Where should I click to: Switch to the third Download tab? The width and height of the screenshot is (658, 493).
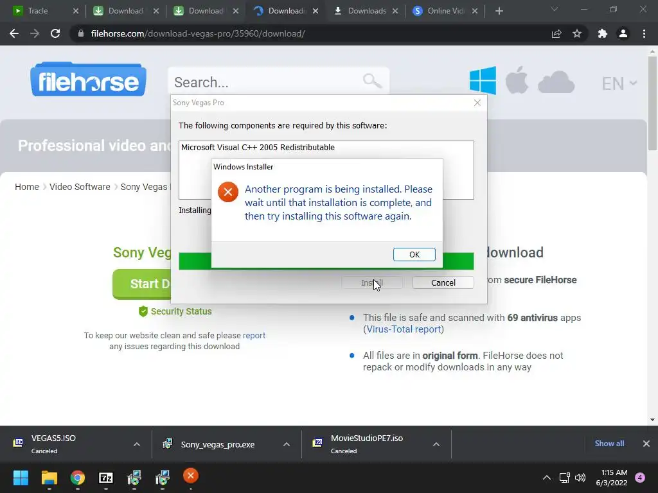coord(206,11)
